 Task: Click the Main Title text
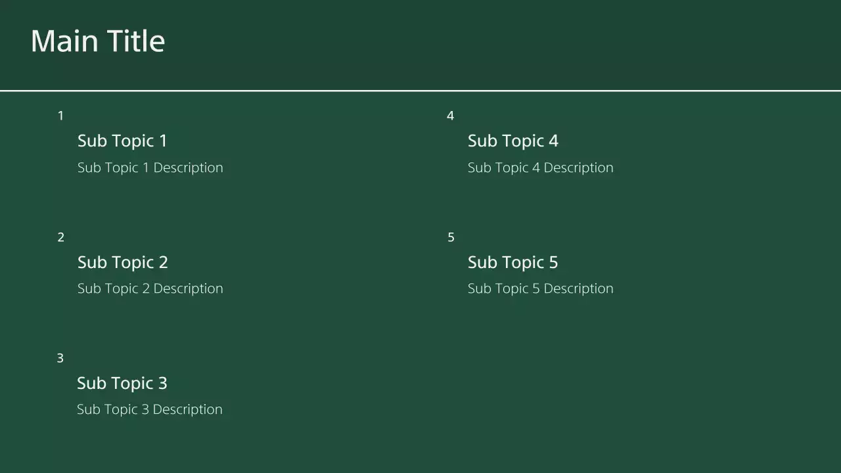tap(98, 41)
